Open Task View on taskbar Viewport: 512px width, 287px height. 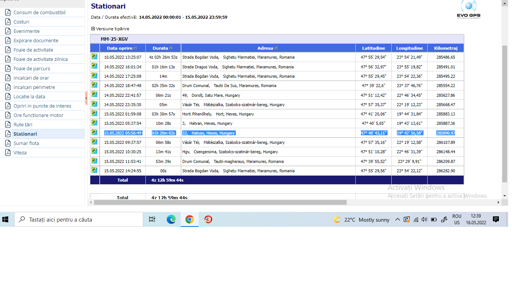(152, 220)
